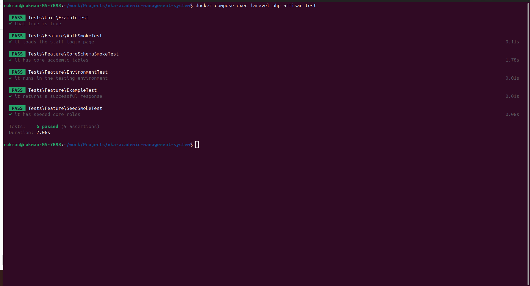
Task: Select the text Tests\Feature\ExampleTest
Action: point(63,90)
